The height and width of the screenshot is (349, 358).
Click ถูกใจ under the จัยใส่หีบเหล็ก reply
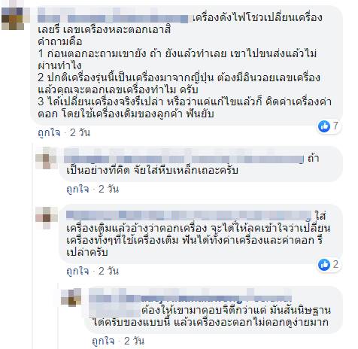coord(77,189)
